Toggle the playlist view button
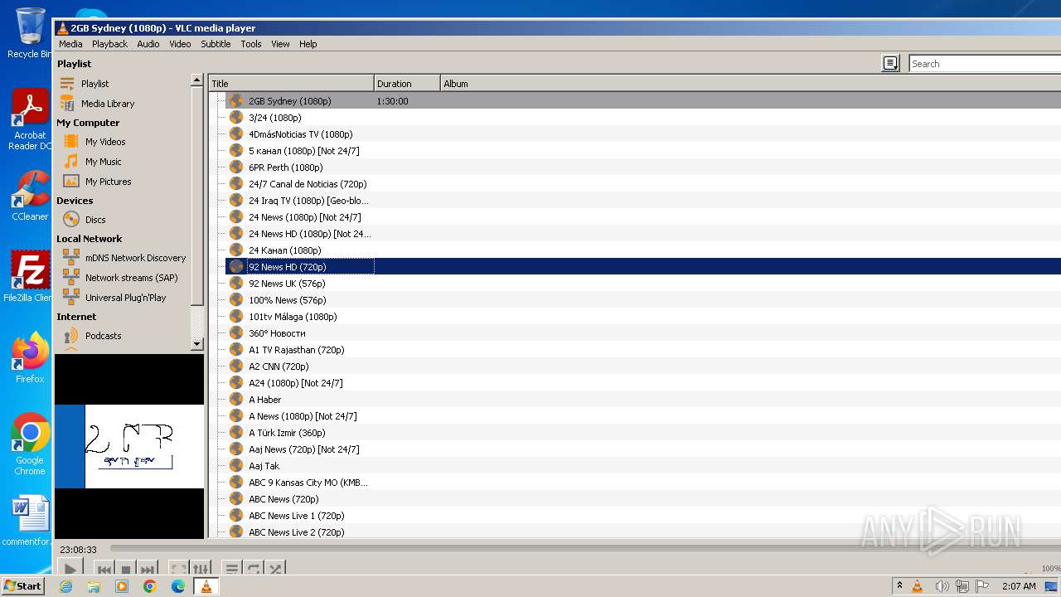The height and width of the screenshot is (597, 1061). (232, 569)
